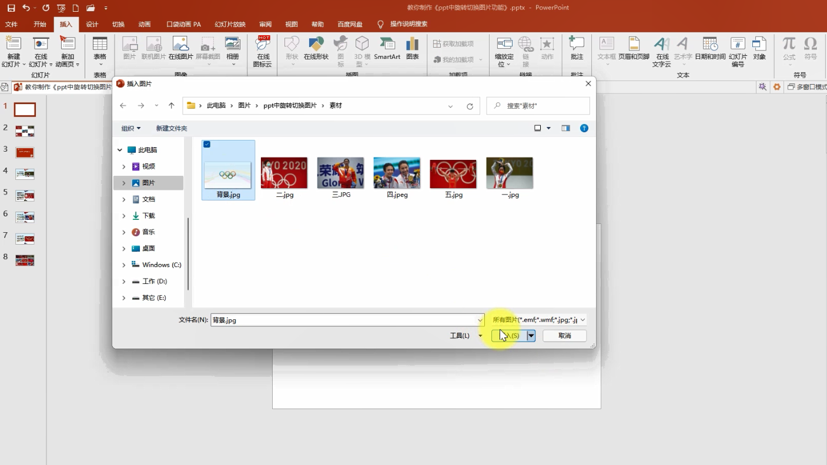Expand the 视频 tree node
The height and width of the screenshot is (465, 827).
124,167
